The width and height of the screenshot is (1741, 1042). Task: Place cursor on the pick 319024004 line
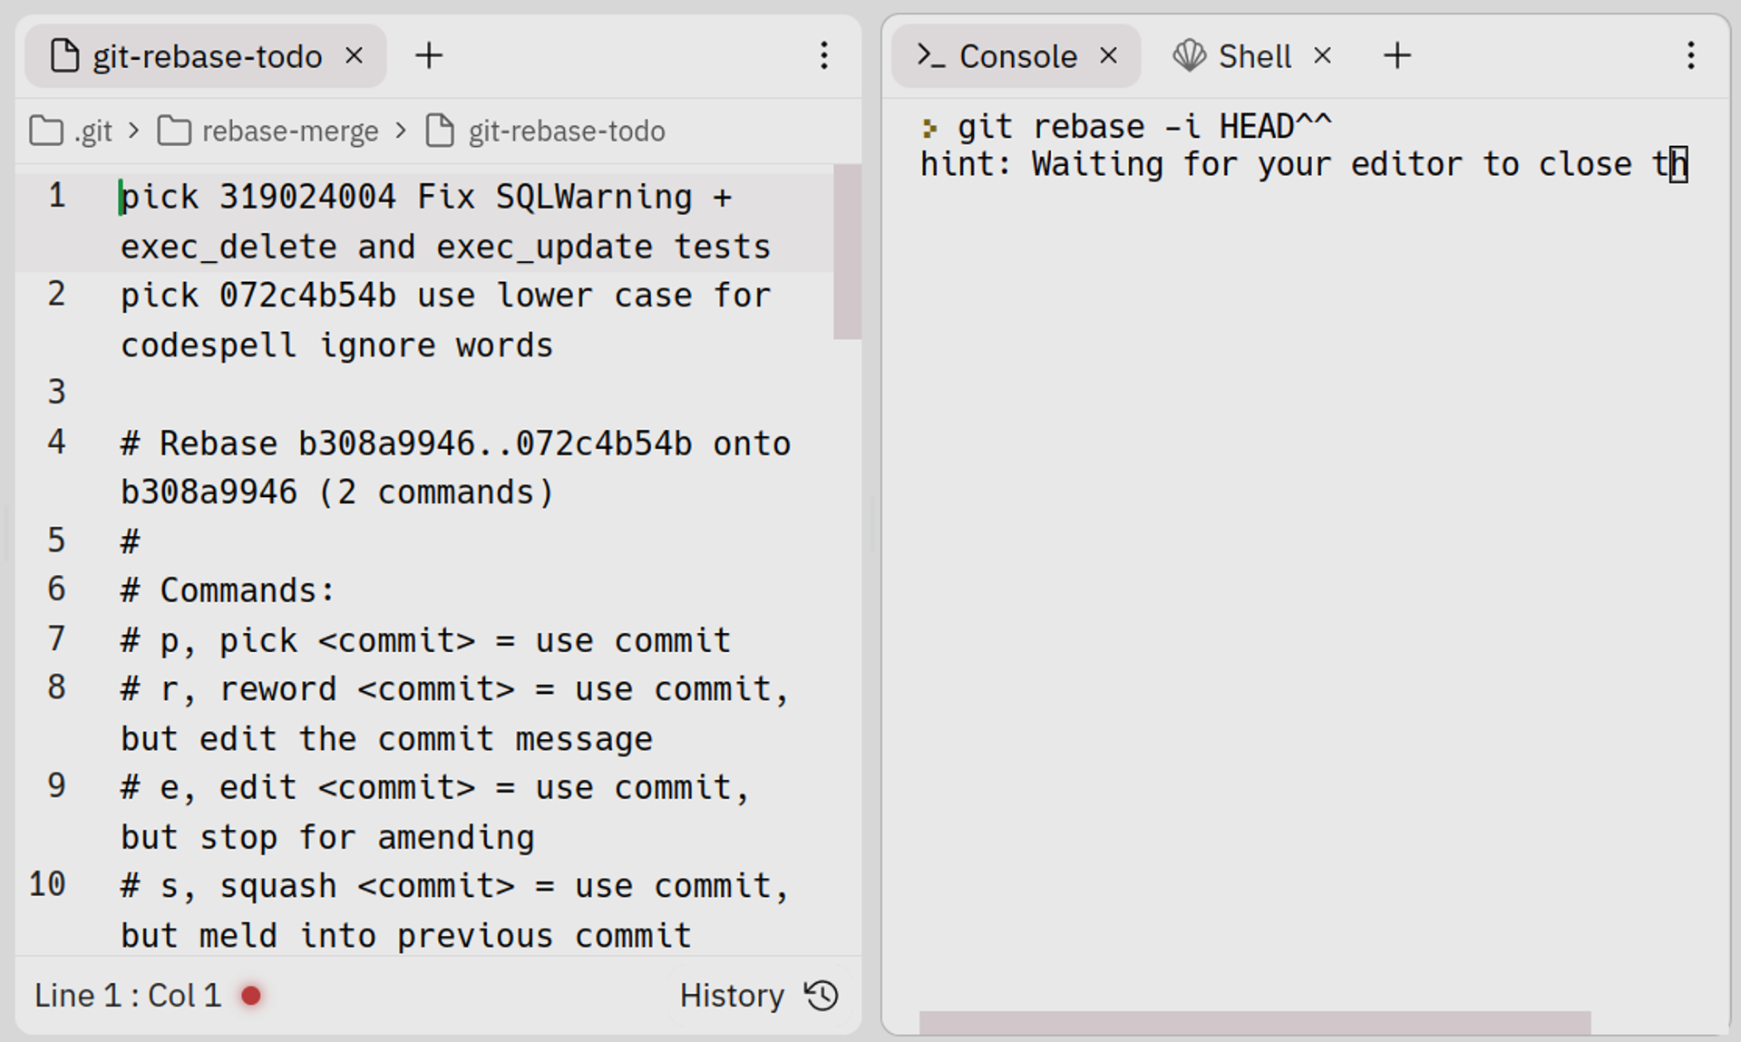coord(426,196)
